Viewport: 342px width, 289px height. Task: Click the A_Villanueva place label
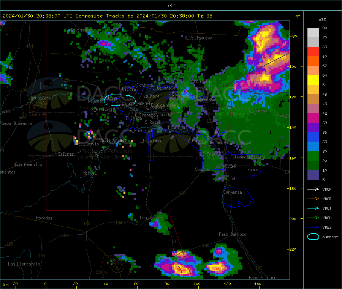point(198,38)
